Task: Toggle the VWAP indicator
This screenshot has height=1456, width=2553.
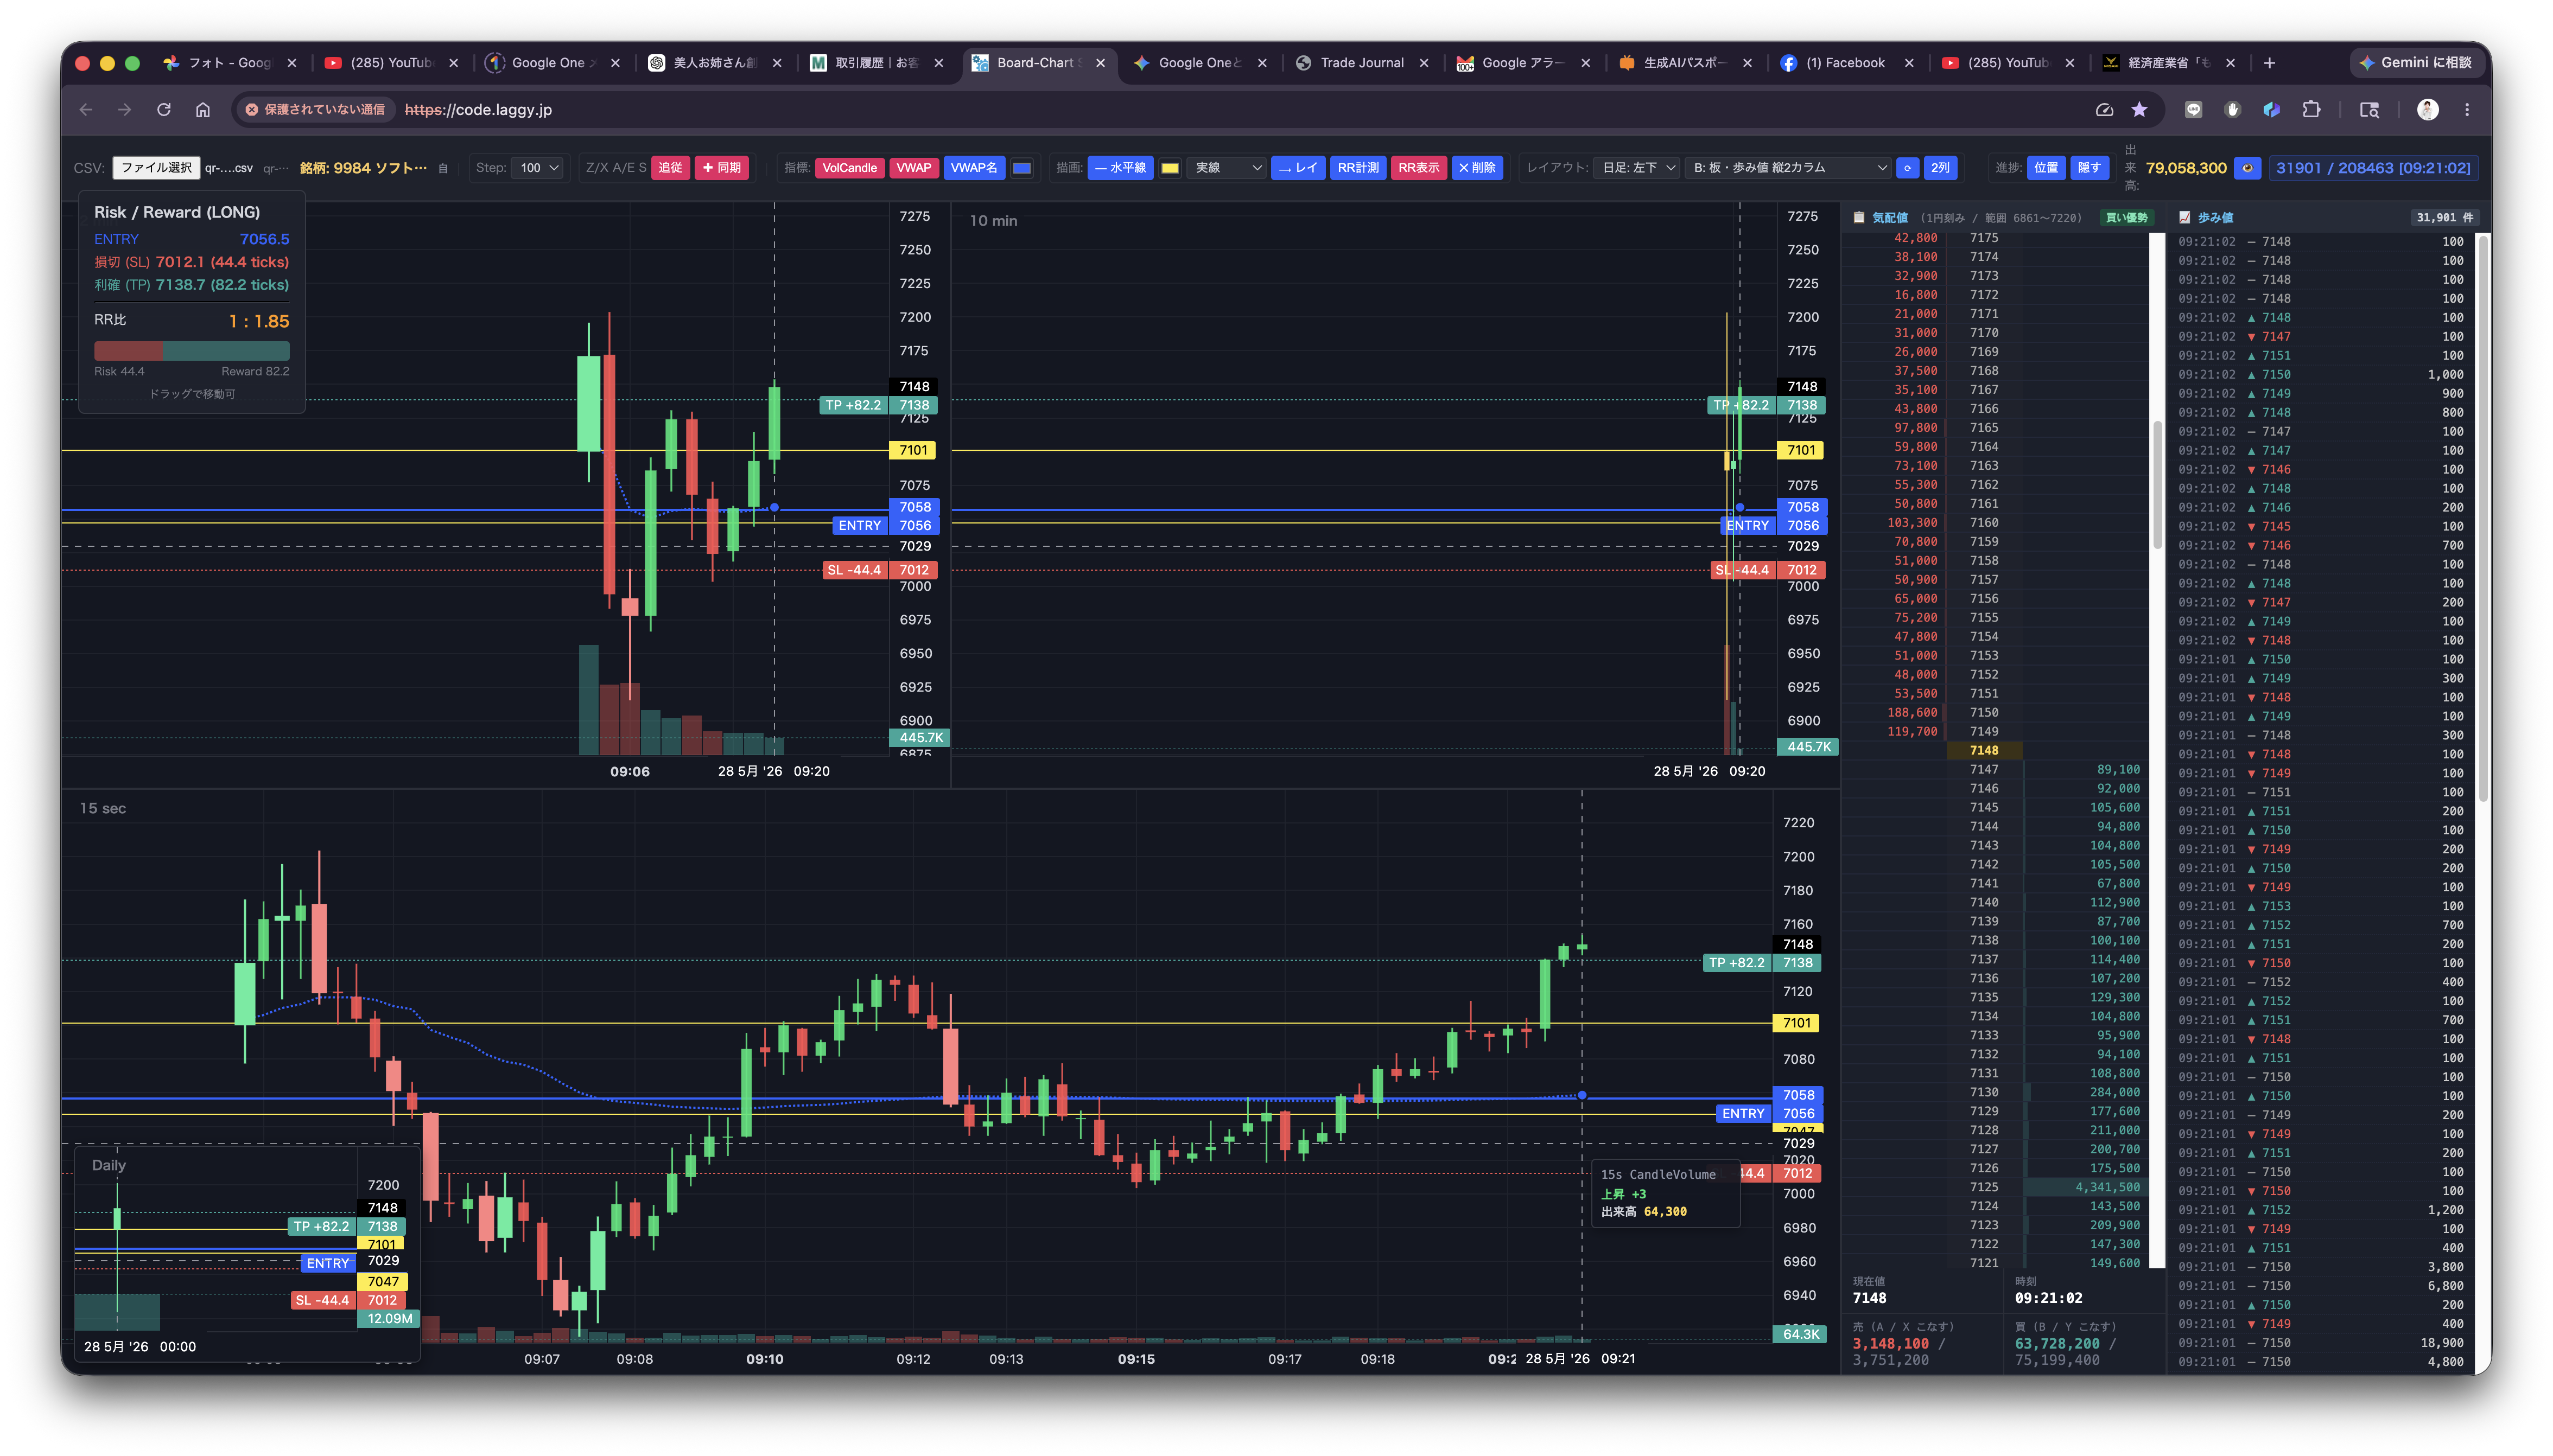Action: pyautogui.click(x=912, y=168)
